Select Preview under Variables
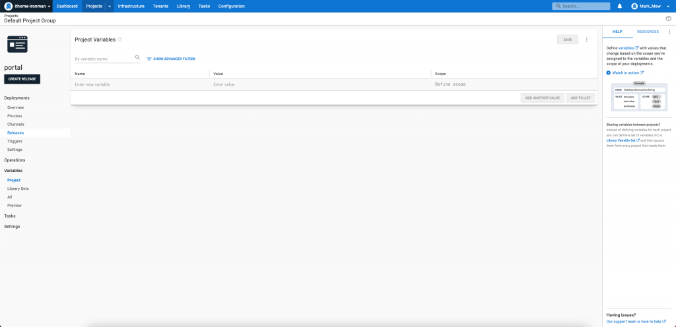 15,206
